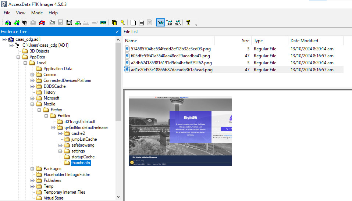352x201 pixels.
Task: Click greyed Create Custom Content Image icon
Action: point(86,23)
